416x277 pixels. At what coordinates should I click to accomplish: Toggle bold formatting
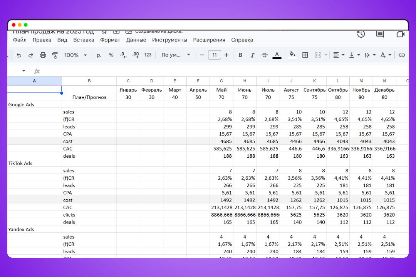(x=240, y=55)
